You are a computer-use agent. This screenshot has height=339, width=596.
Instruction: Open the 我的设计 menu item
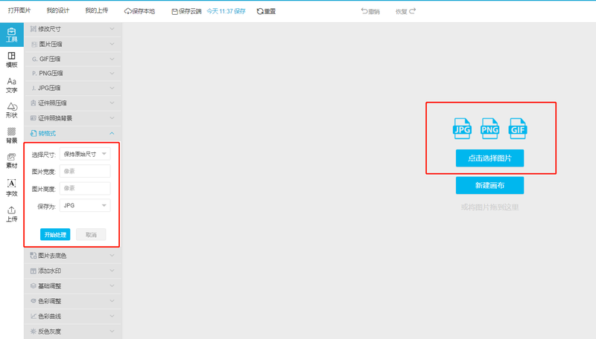[58, 10]
